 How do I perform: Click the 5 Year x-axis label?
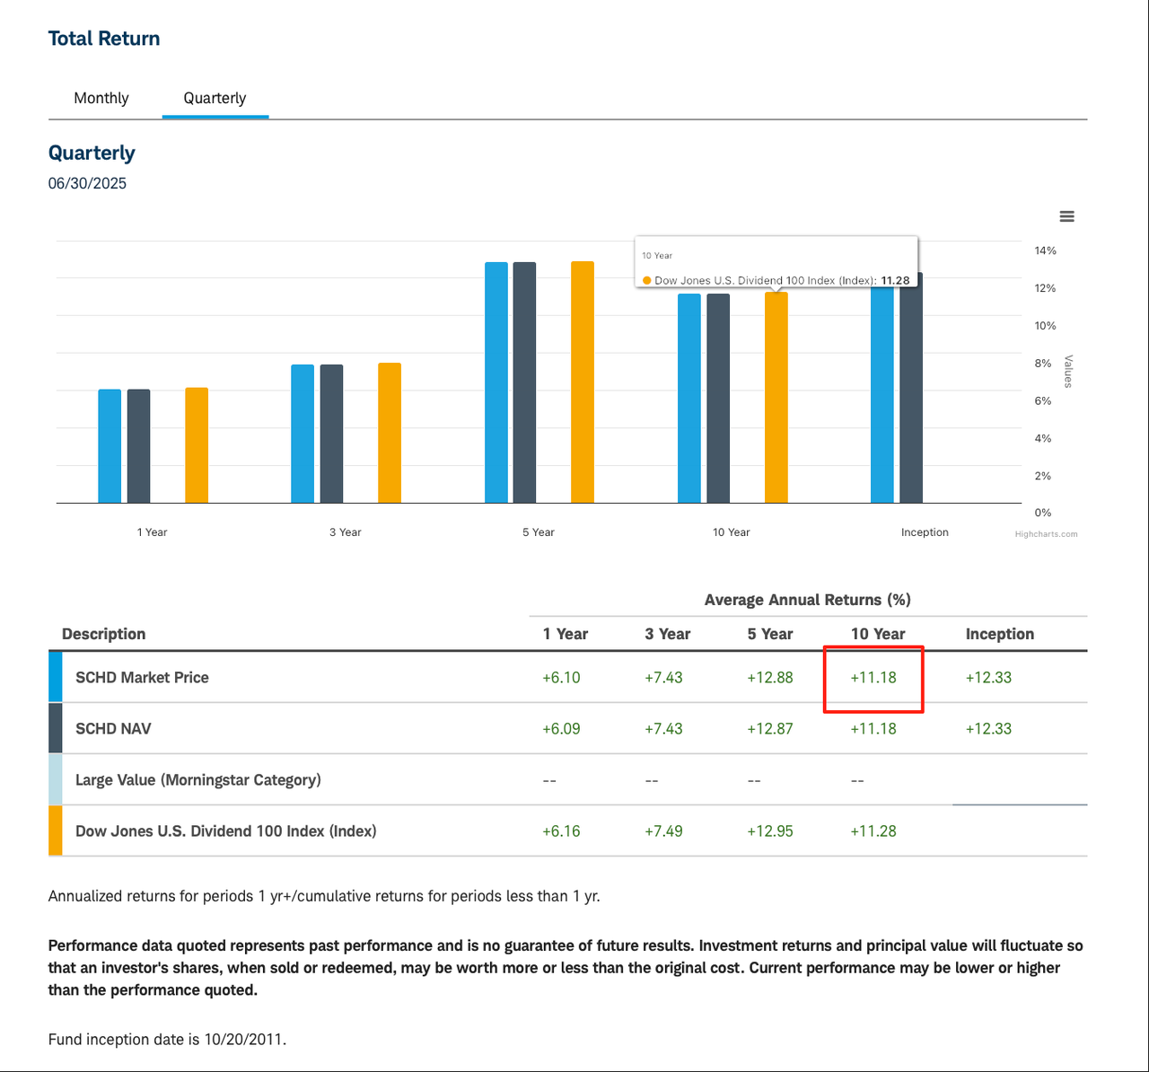coord(538,532)
